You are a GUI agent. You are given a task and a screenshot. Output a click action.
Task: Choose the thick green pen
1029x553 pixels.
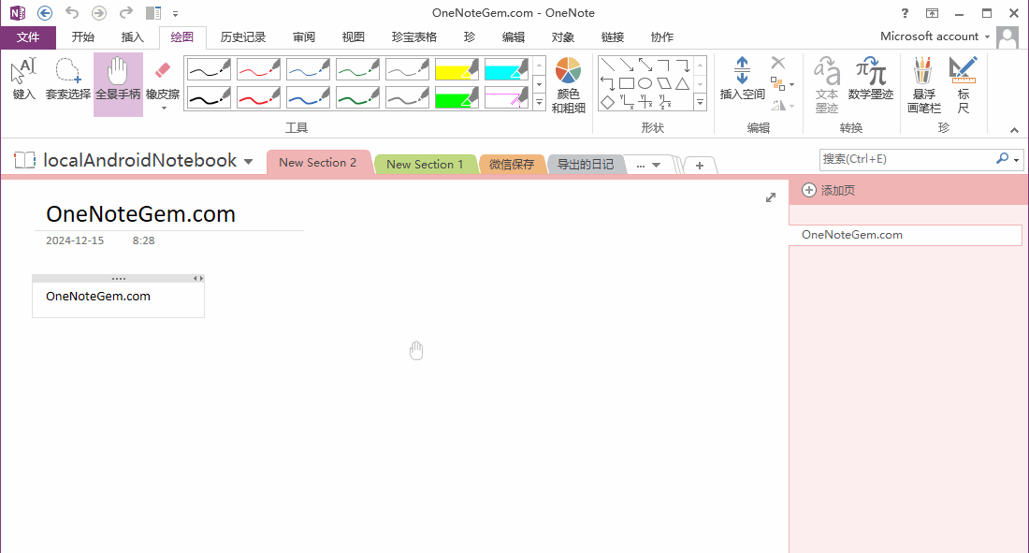357,97
